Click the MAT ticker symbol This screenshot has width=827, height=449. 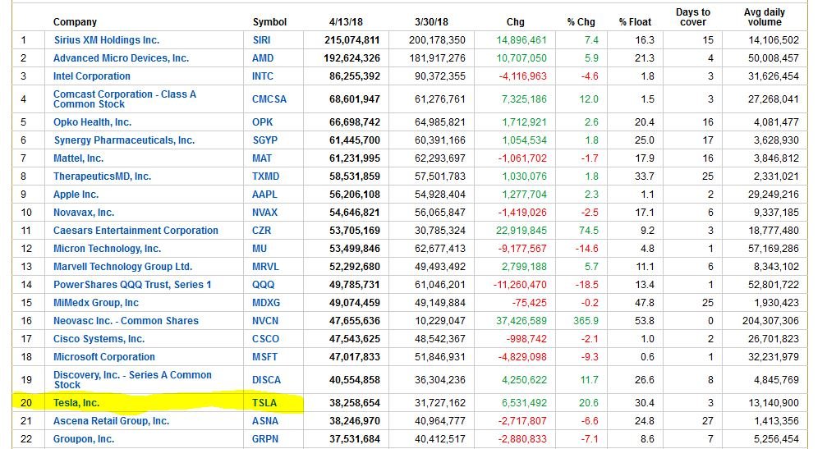tap(262, 158)
